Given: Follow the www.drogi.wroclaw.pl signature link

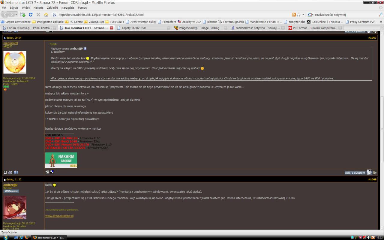Looking at the screenshot, I should point(59,216).
